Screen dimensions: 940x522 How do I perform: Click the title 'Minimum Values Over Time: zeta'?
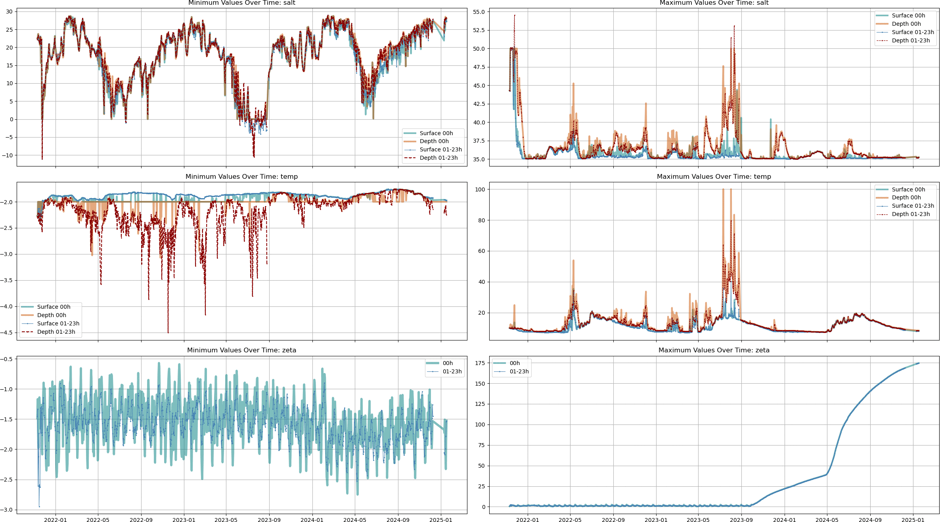(x=241, y=350)
